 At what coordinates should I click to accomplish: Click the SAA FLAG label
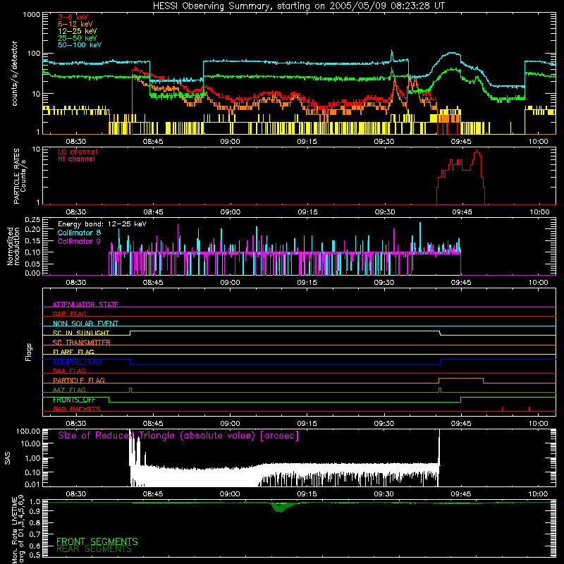pyautogui.click(x=69, y=371)
